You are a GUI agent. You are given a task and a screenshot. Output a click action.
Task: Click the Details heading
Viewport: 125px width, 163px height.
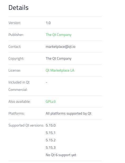click(18, 8)
